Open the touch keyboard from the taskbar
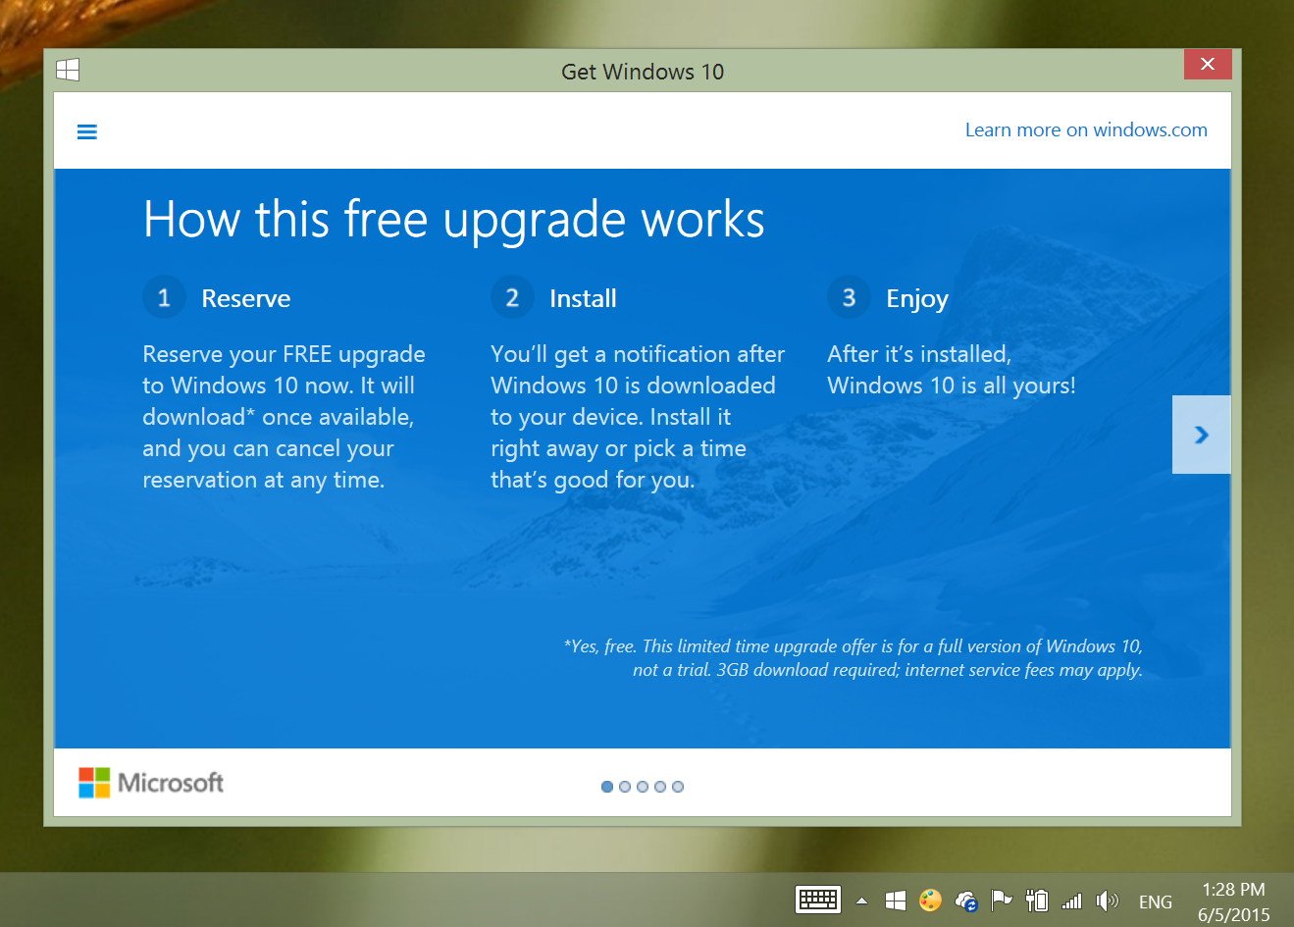This screenshot has height=927, width=1294. coord(818,899)
